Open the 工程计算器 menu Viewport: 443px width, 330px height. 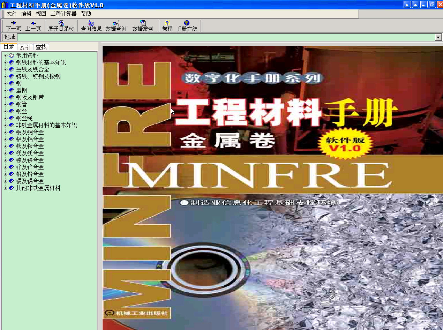(x=63, y=14)
